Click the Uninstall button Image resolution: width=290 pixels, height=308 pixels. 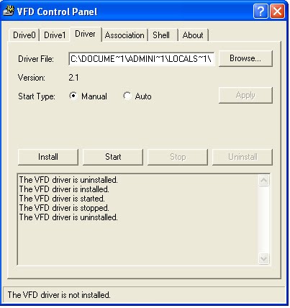pos(243,157)
